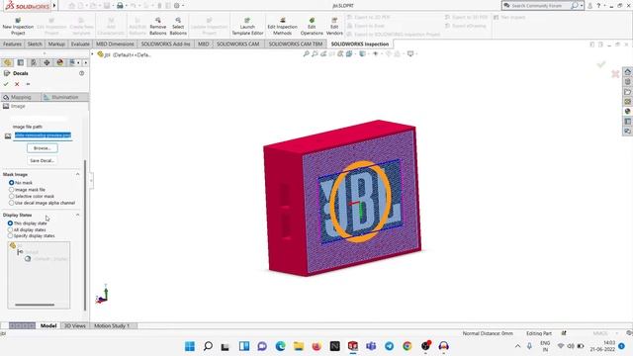
Task: Switch to Sketch tab
Action: pos(35,44)
